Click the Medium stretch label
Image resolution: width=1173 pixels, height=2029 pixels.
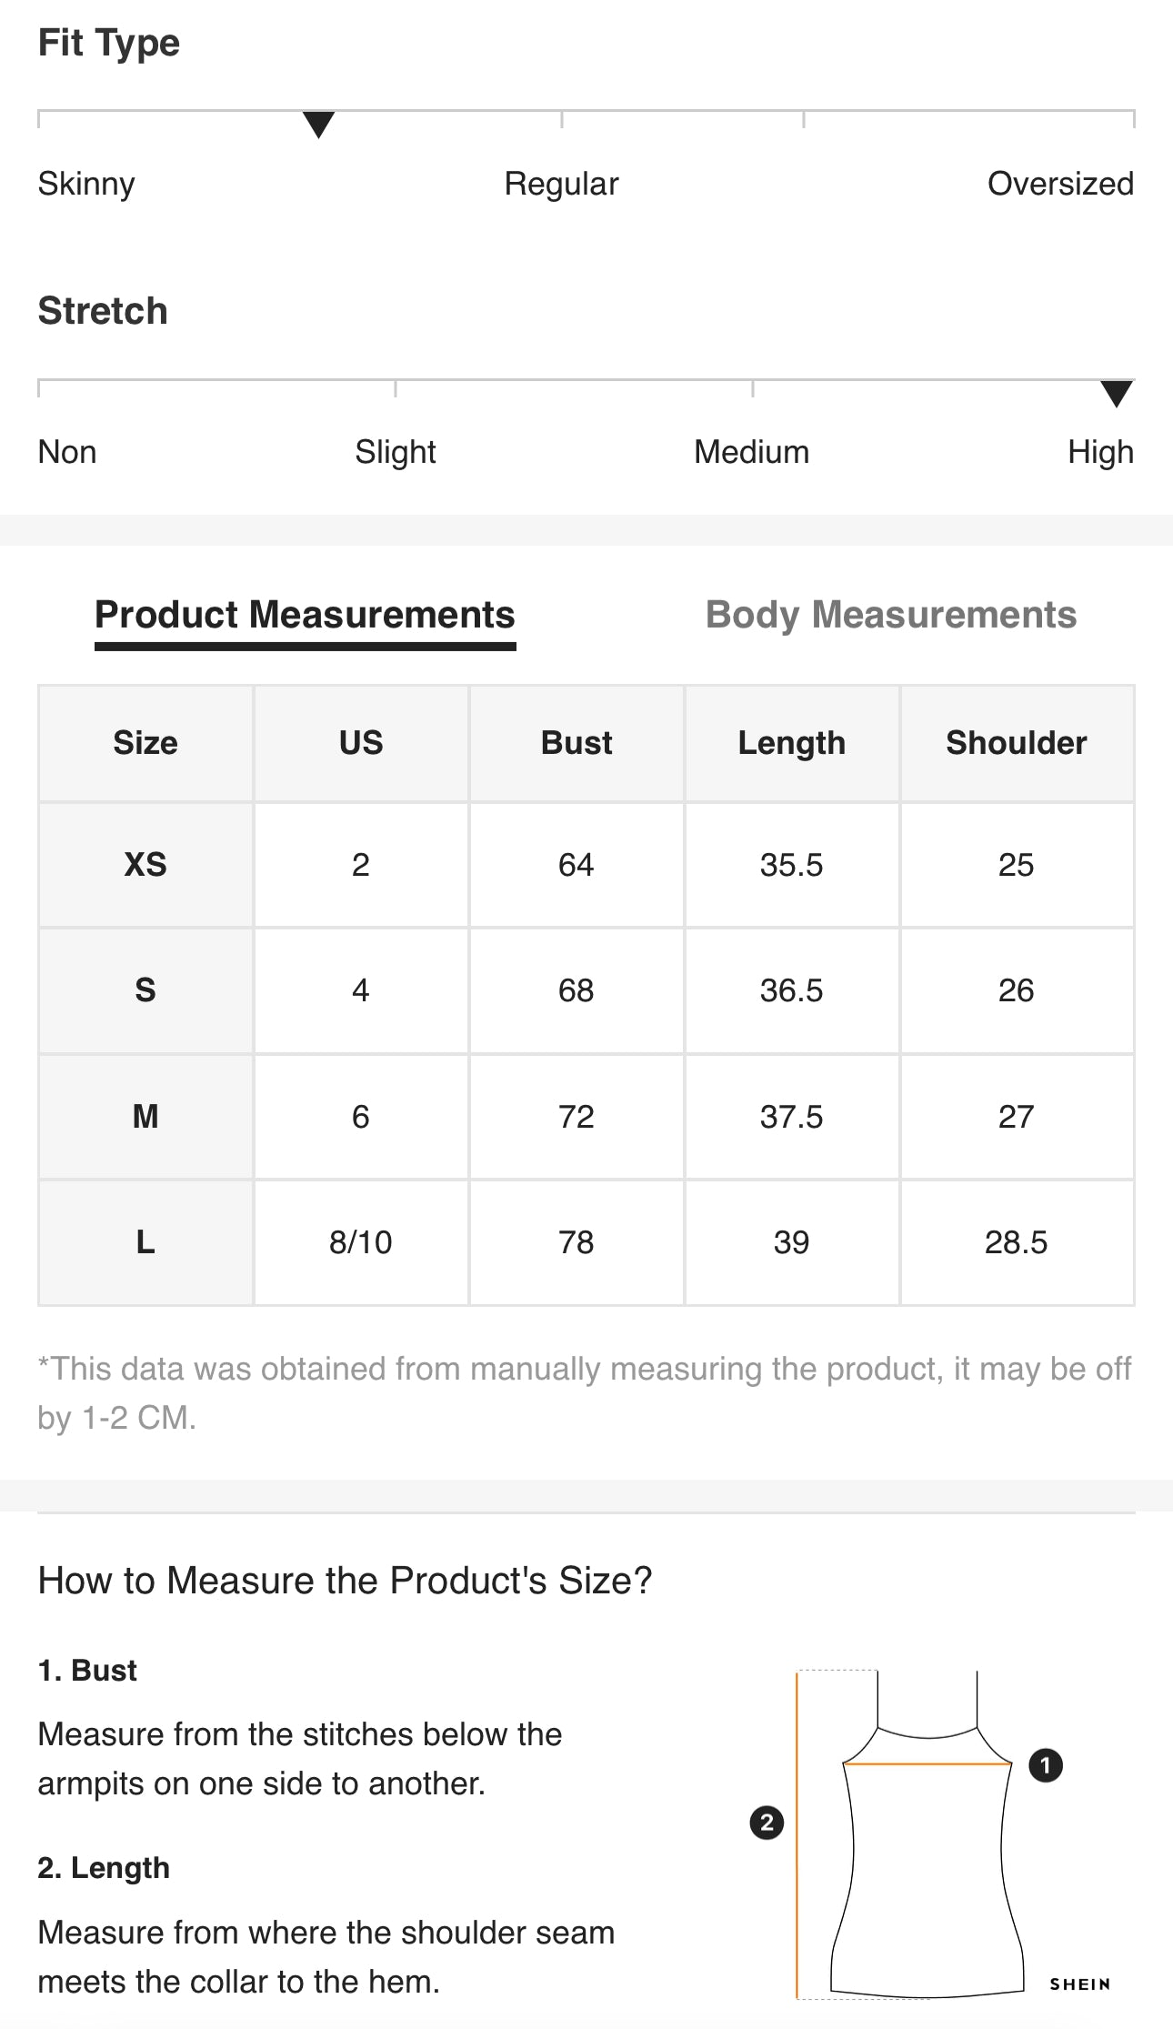[751, 452]
